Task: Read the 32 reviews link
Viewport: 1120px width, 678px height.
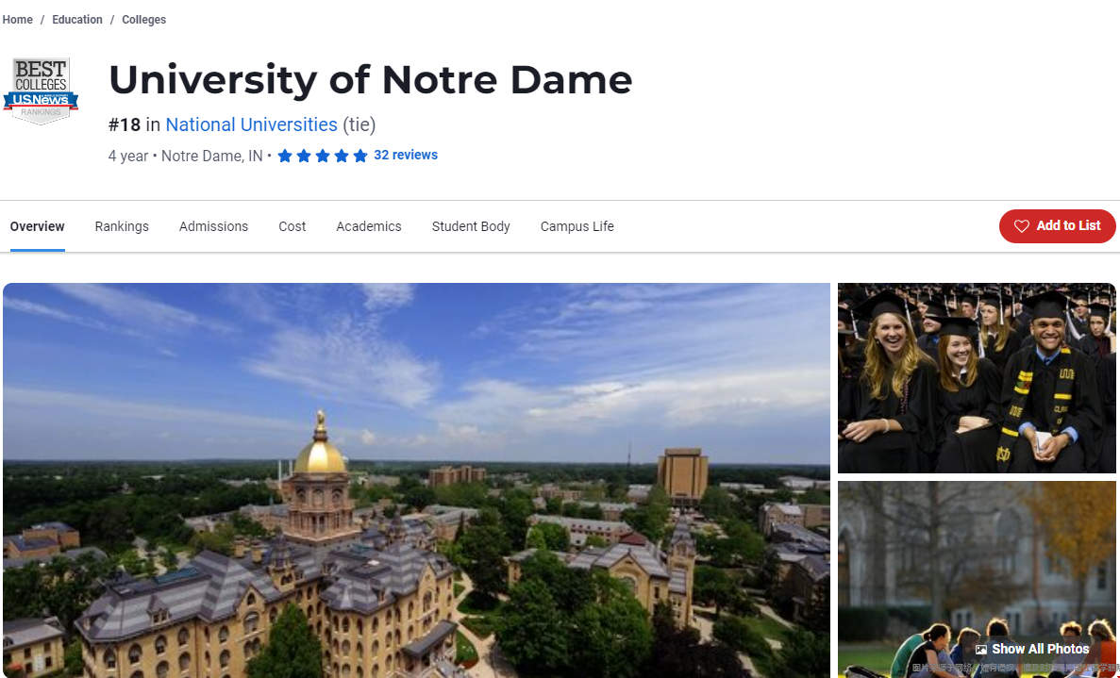Action: point(406,155)
